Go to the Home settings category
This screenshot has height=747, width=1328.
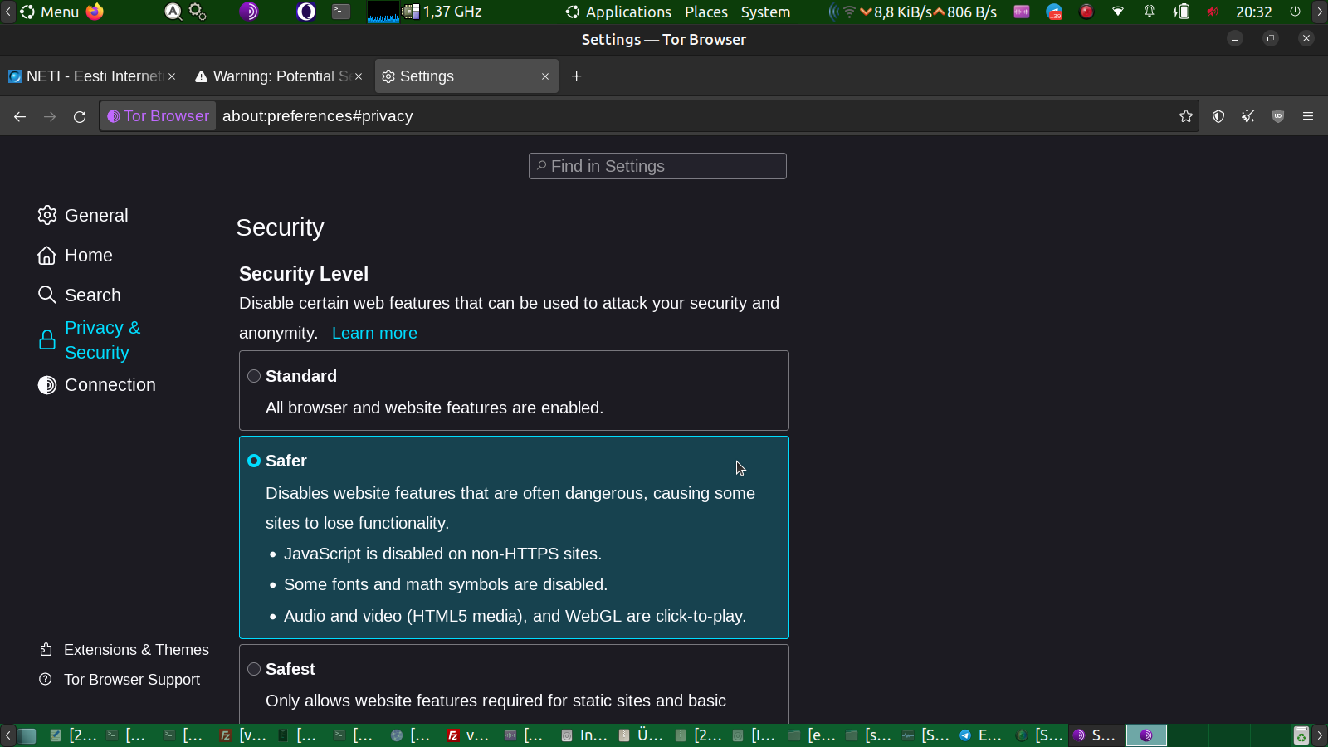coord(75,256)
